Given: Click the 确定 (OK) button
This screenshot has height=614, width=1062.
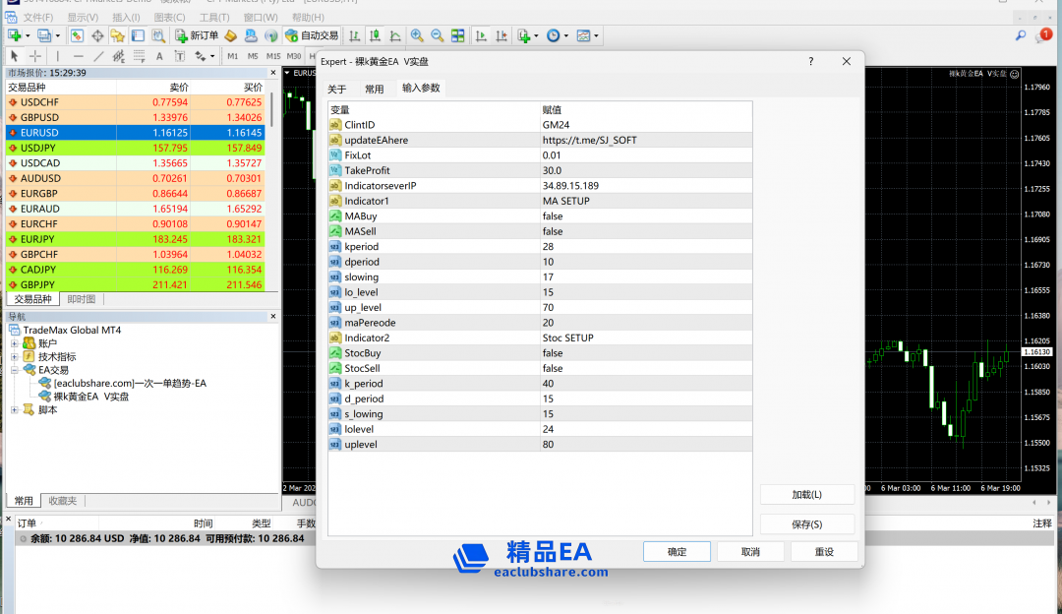Looking at the screenshot, I should coord(677,552).
